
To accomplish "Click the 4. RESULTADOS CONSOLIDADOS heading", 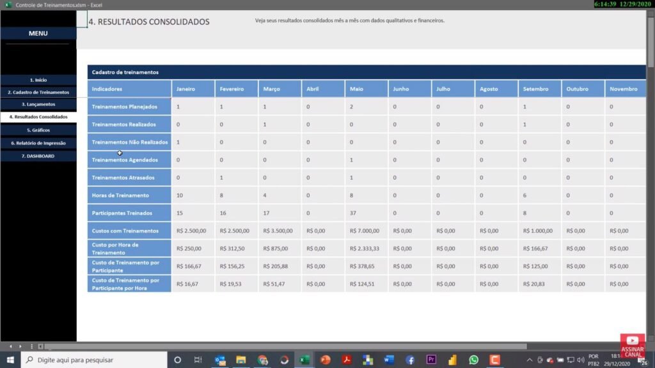I will click(148, 22).
